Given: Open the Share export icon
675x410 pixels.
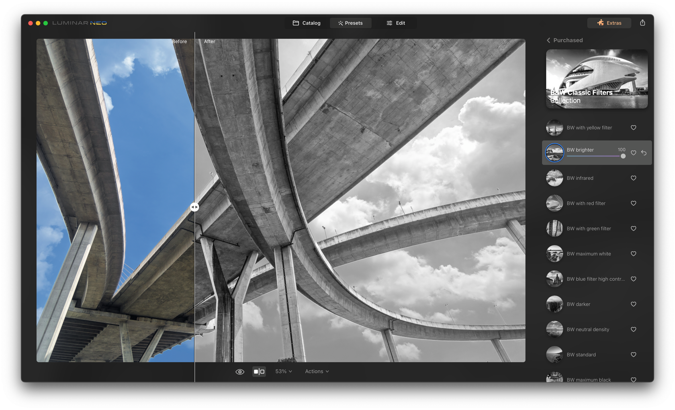Looking at the screenshot, I should point(642,23).
